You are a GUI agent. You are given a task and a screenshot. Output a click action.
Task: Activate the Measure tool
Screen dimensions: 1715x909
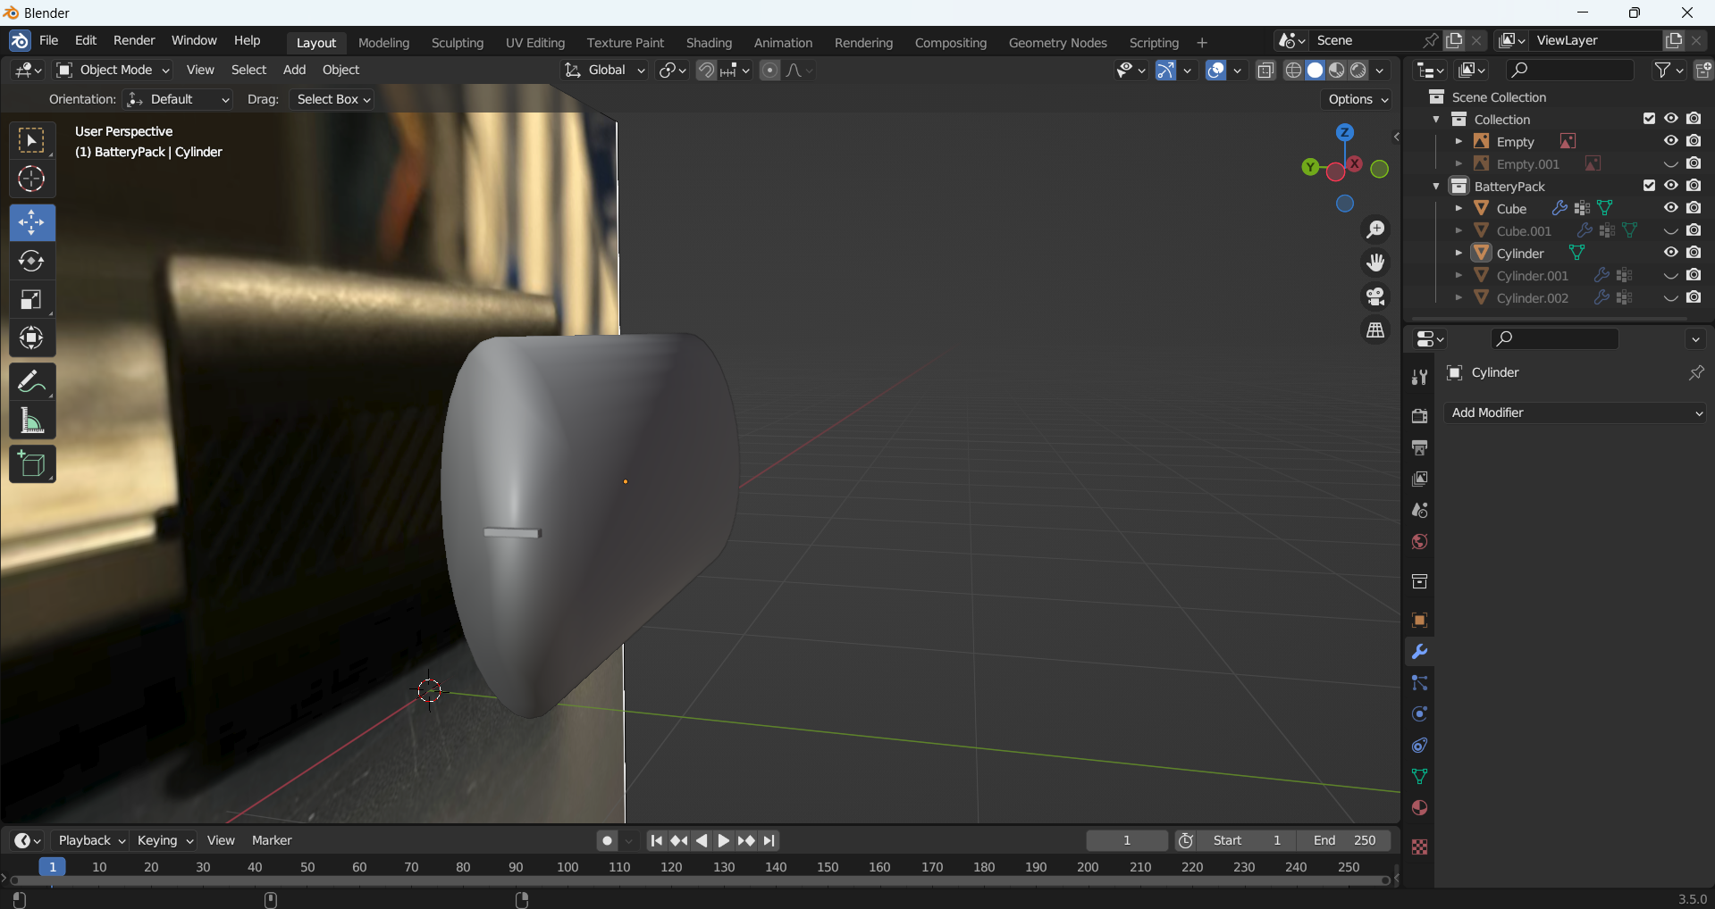[31, 421]
